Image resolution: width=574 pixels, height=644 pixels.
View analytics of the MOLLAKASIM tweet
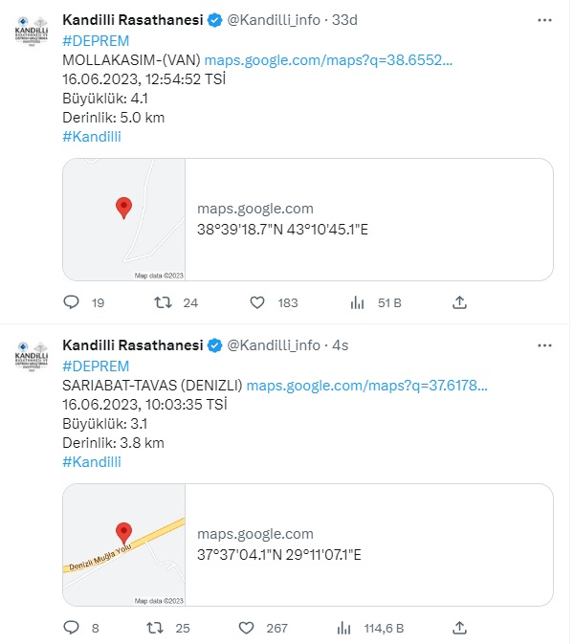[x=359, y=302]
